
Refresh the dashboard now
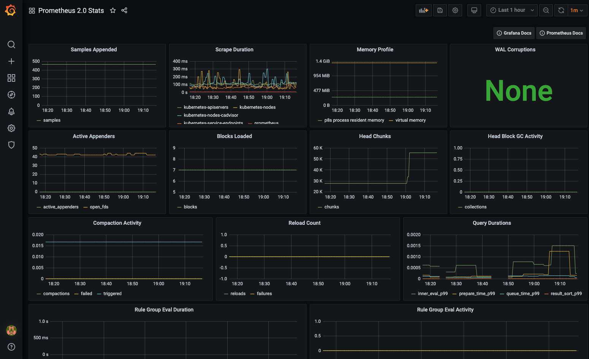tap(561, 10)
